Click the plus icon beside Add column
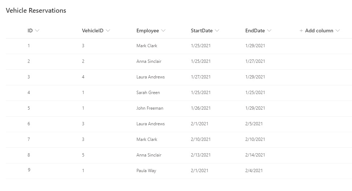The width and height of the screenshot is (352, 191). 301,31
